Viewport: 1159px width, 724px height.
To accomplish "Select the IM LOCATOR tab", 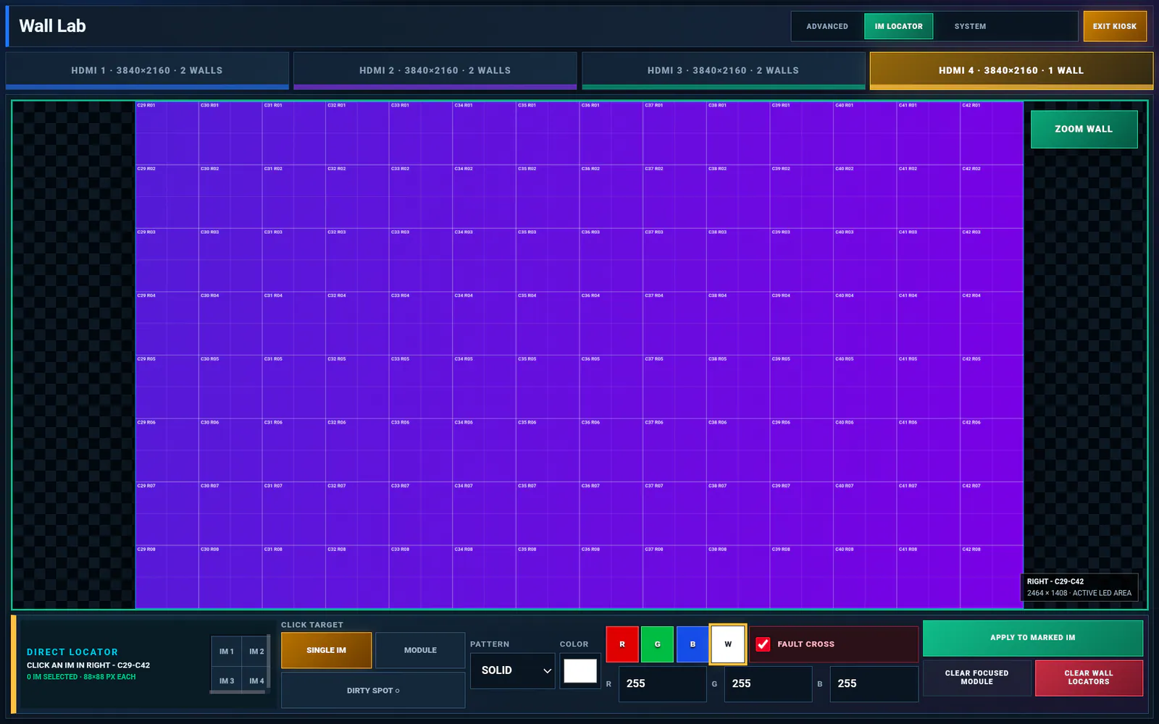I will click(898, 26).
